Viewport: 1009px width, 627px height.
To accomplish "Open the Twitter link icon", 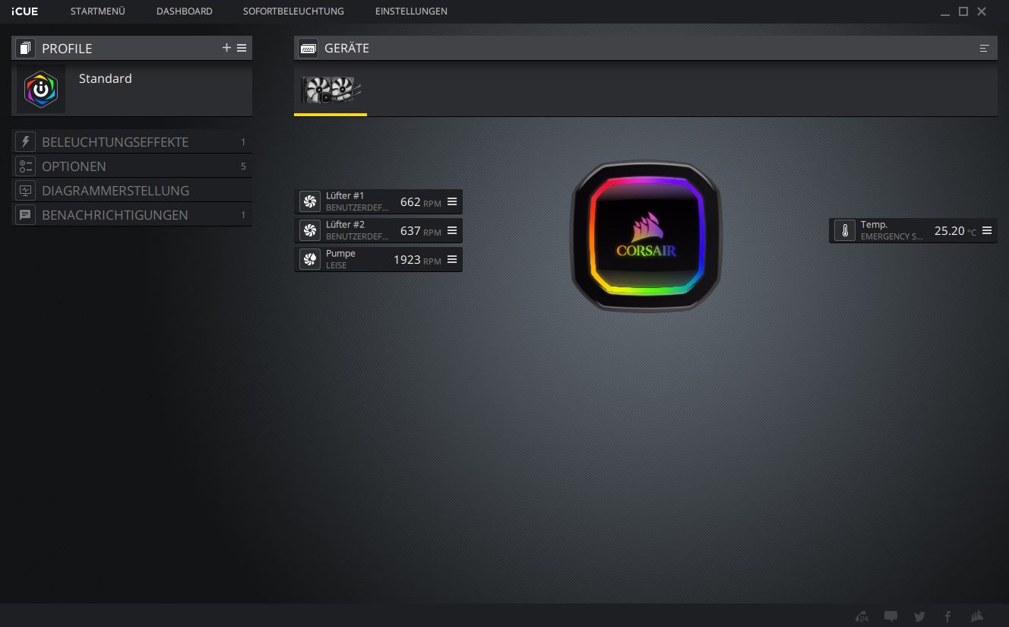I will [919, 616].
